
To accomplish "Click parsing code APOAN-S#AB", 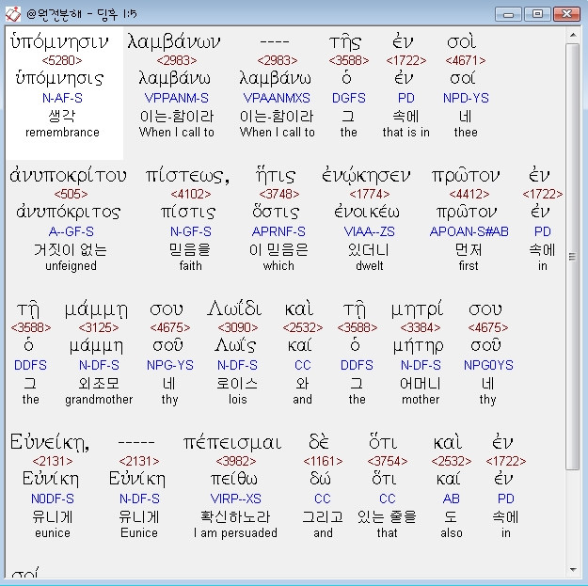I will pyautogui.click(x=469, y=231).
